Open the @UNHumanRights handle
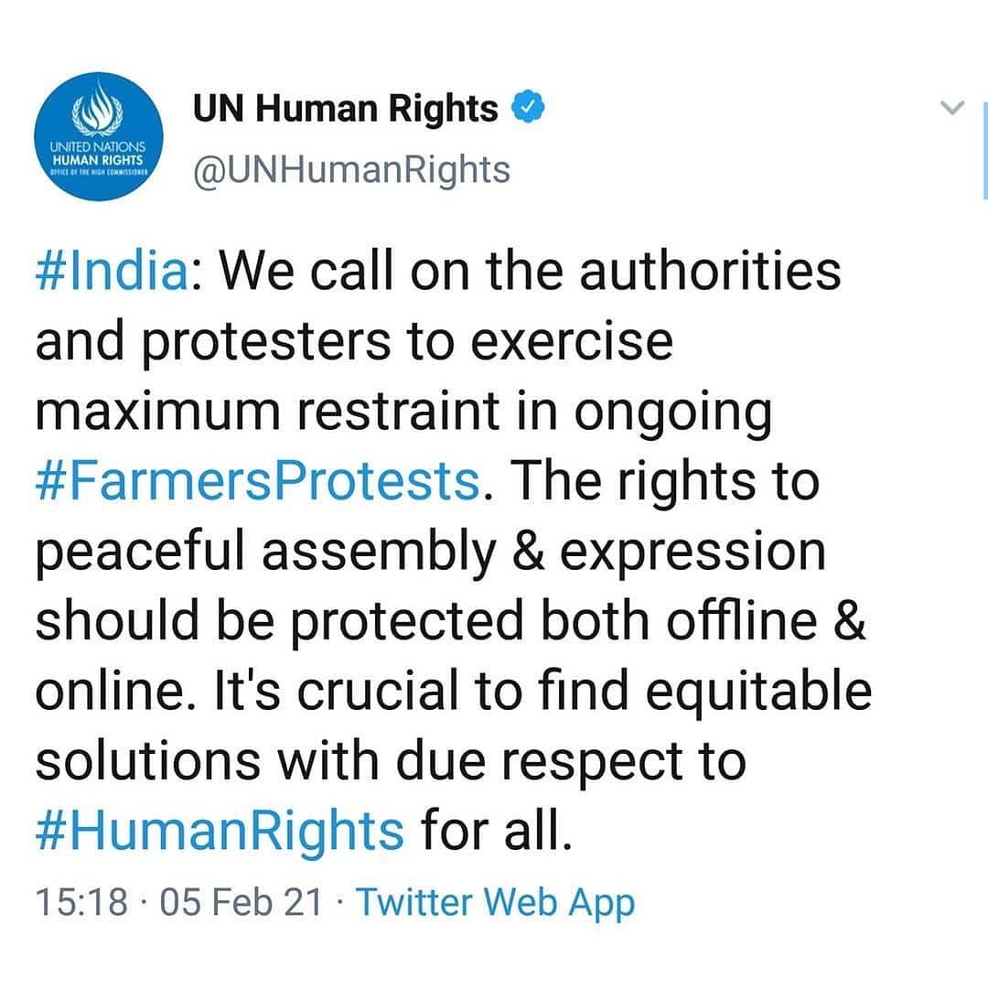The width and height of the screenshot is (988, 988). pos(351,170)
